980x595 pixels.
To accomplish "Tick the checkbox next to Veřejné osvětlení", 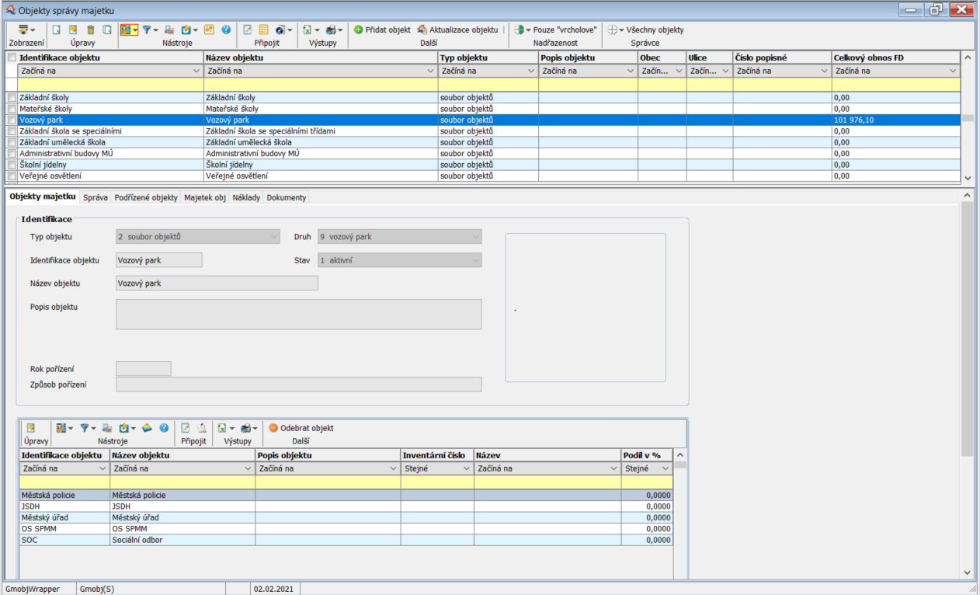I will 11,176.
